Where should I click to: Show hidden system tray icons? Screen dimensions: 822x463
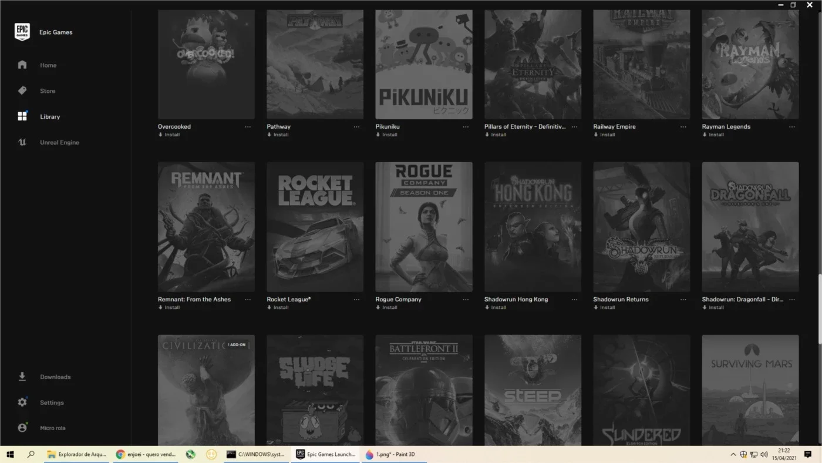pyautogui.click(x=733, y=454)
